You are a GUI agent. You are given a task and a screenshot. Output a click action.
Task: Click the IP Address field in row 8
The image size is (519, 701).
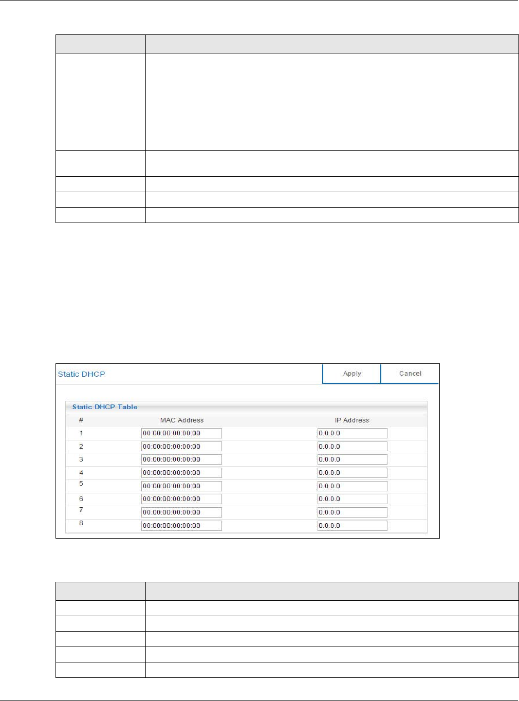[x=352, y=526]
